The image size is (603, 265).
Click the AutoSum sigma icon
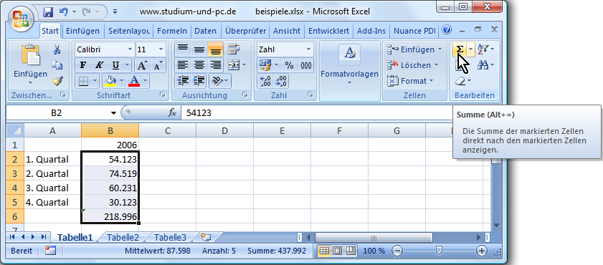point(460,49)
